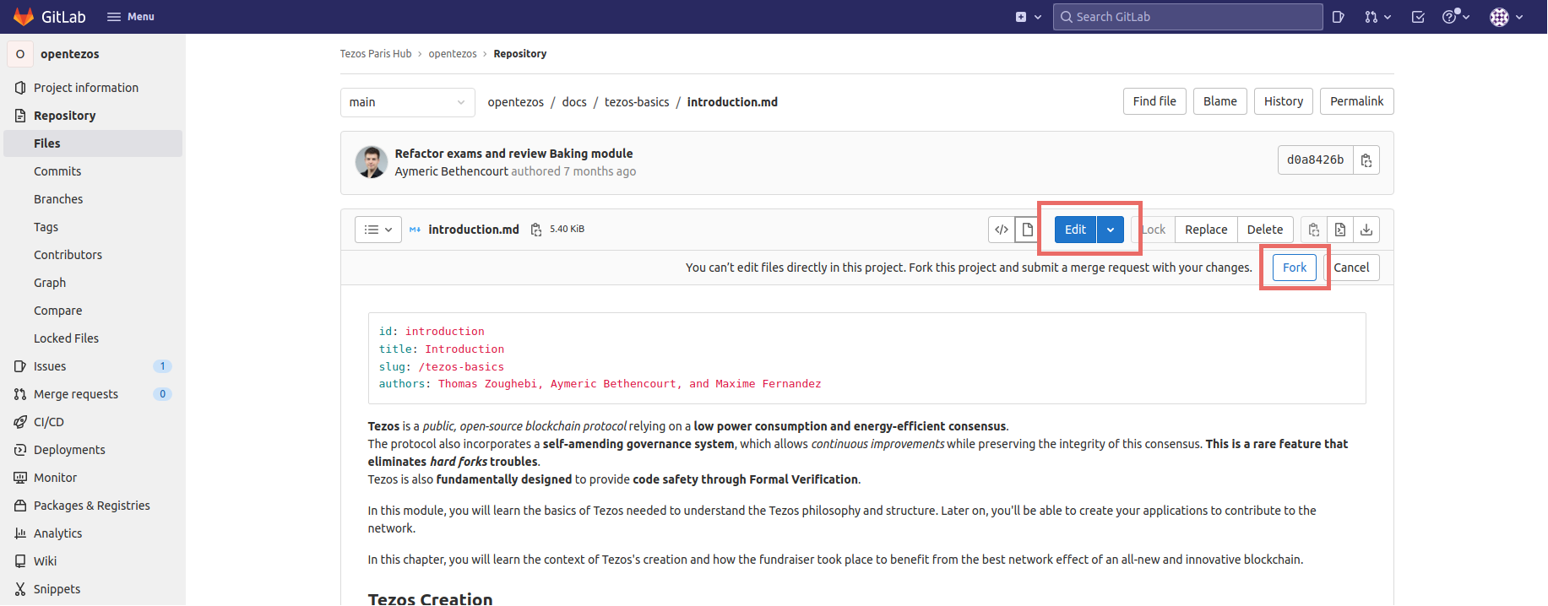1548x606 pixels.
Task: Open the Commits sidebar item
Action: [57, 171]
